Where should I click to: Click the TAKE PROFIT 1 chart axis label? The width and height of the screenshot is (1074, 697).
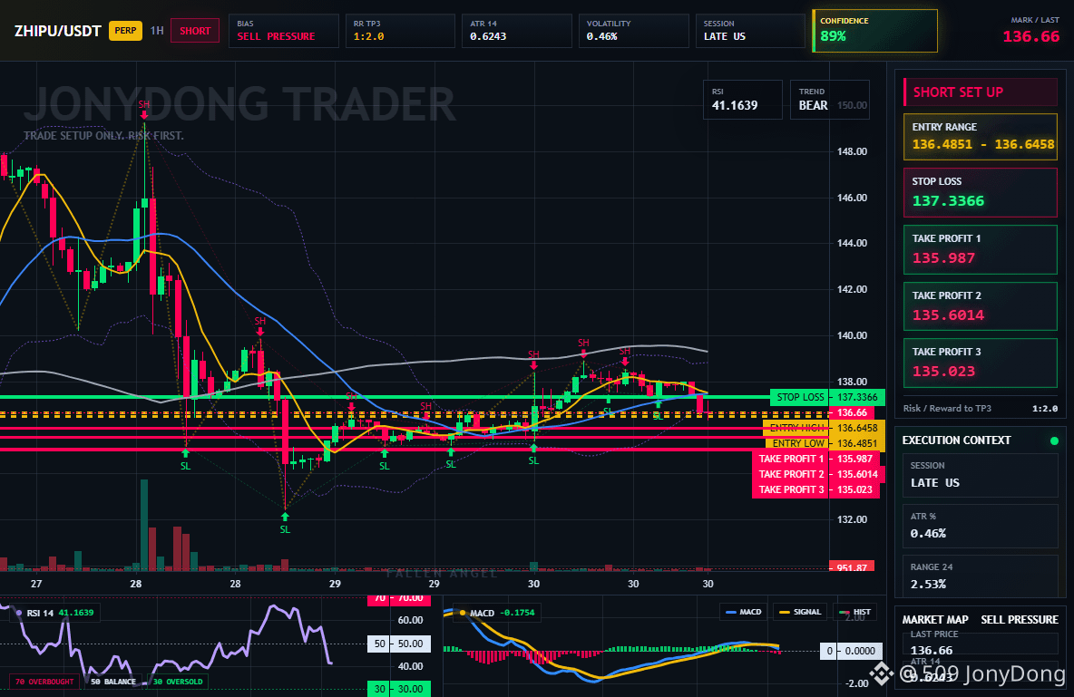tap(815, 459)
